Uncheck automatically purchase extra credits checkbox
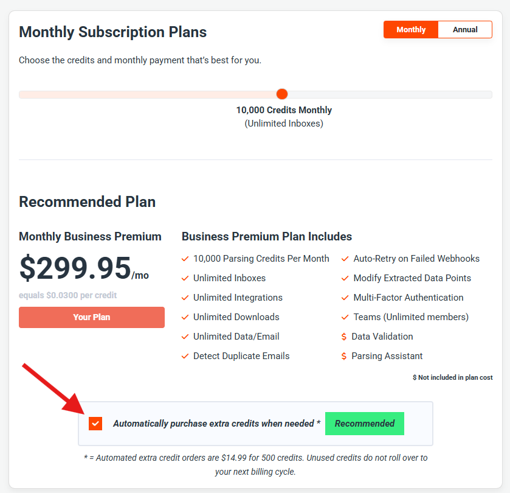 95,424
